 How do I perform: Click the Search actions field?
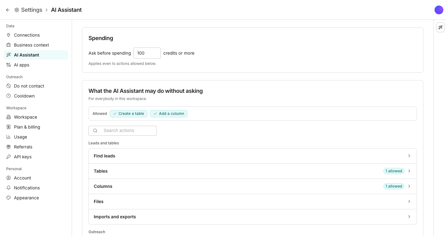click(123, 131)
